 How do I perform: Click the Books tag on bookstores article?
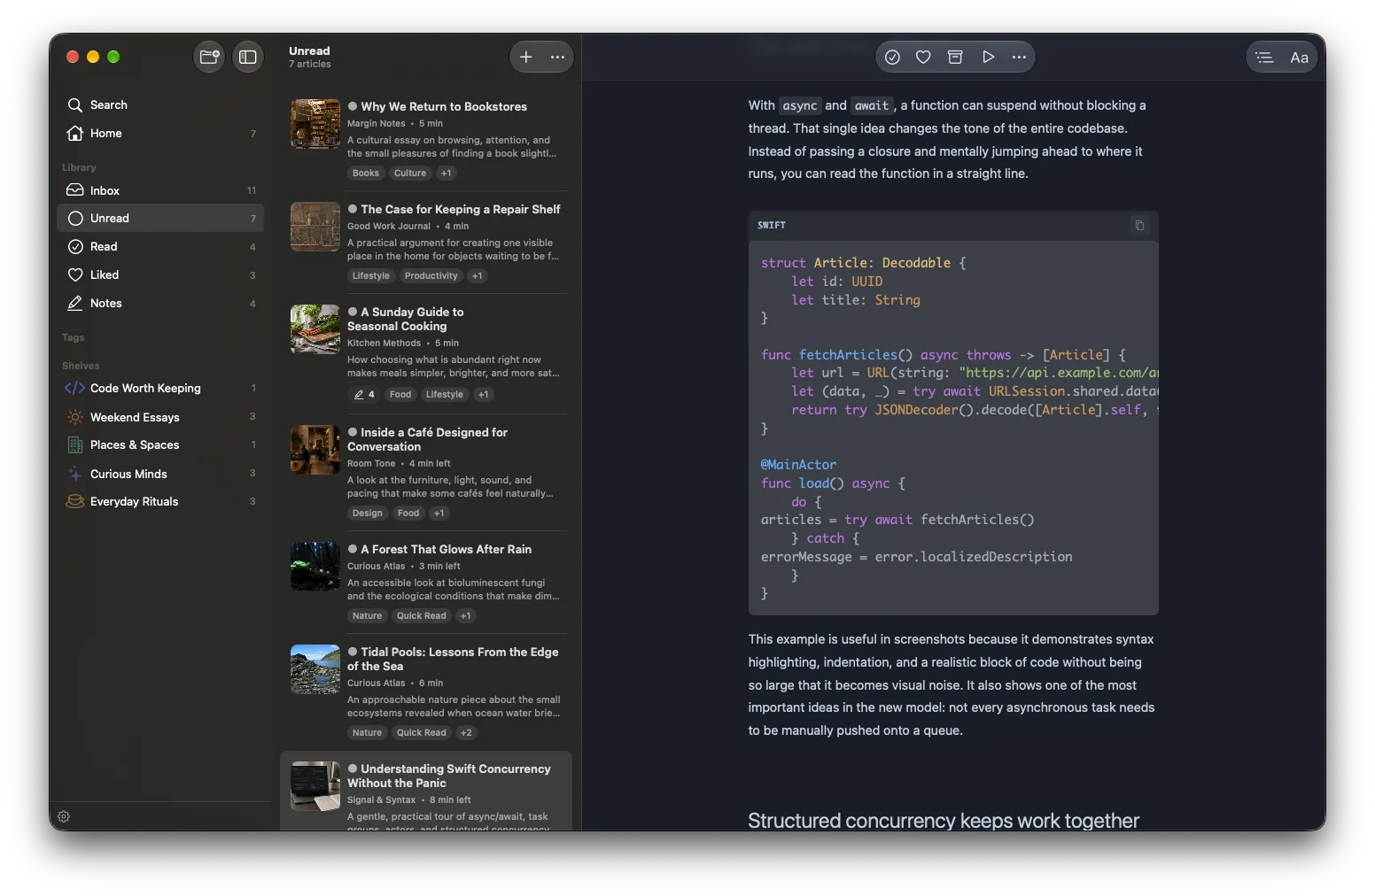[x=366, y=174]
